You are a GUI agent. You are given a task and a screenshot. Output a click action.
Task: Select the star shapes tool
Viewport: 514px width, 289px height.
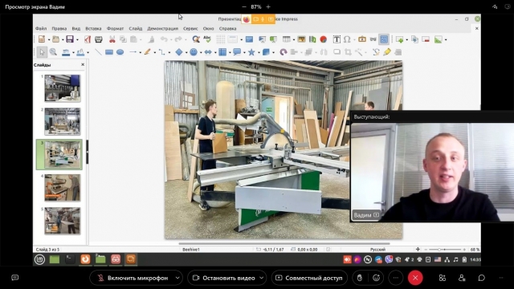251,51
